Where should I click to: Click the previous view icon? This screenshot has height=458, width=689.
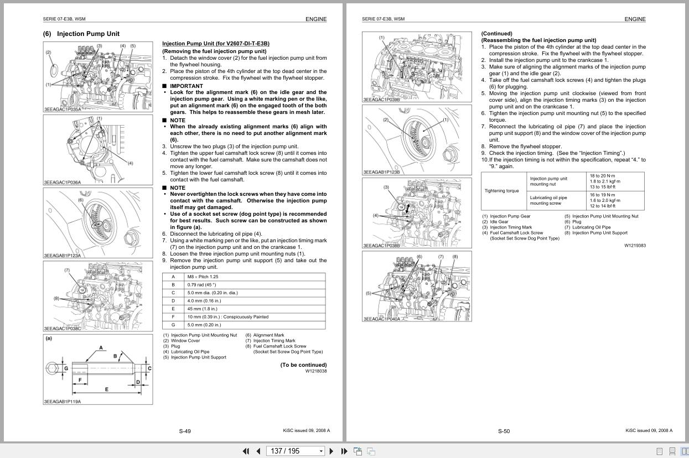pos(358,451)
